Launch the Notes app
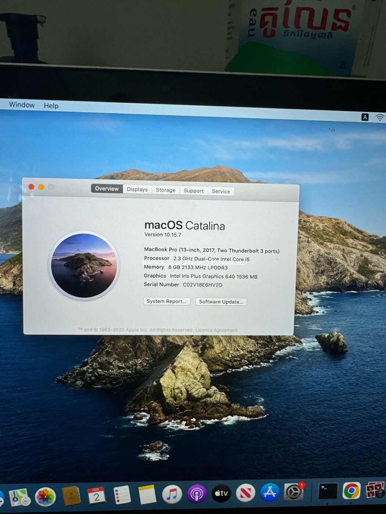 [147, 495]
